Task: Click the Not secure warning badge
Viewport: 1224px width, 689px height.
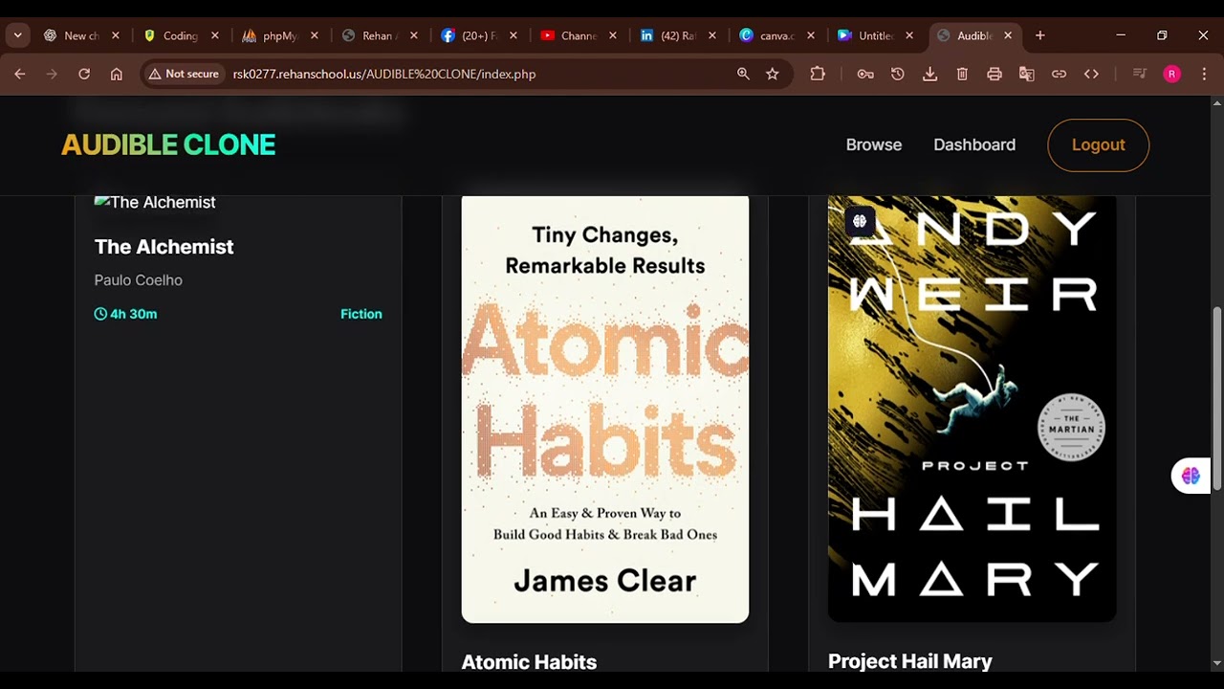Action: (x=184, y=74)
